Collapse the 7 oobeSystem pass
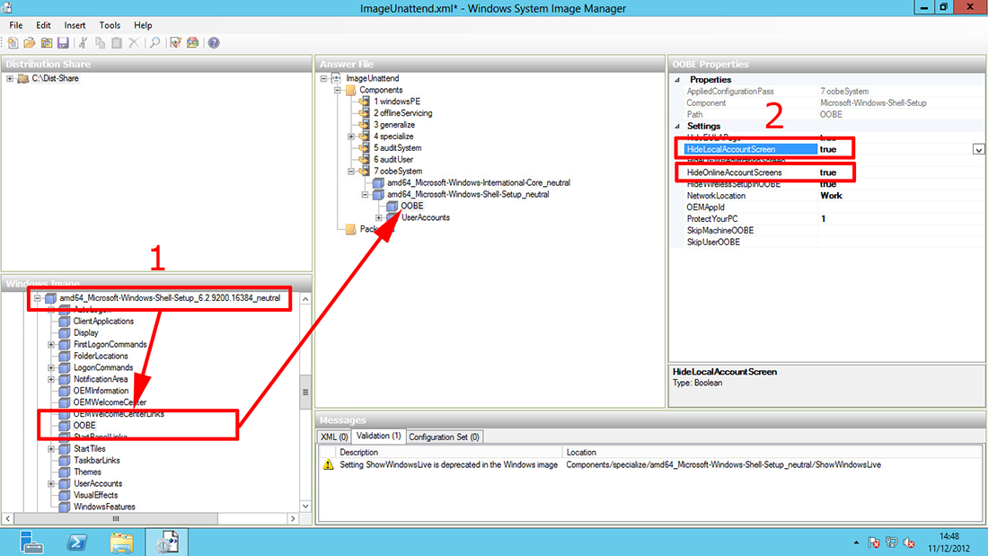 click(x=351, y=171)
